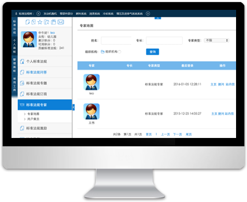Click the right arrow circle in top bar
Screen dimensions: 247x202
[148, 14]
